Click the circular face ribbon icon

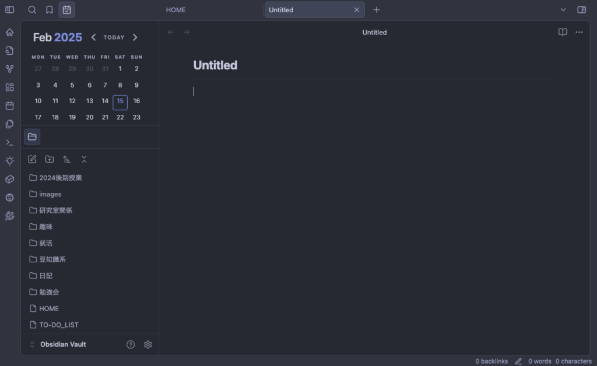10,198
